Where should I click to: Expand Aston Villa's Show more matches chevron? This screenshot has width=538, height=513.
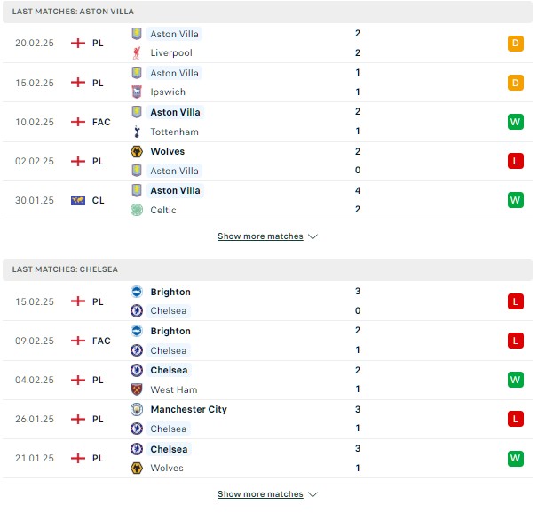[x=313, y=236]
